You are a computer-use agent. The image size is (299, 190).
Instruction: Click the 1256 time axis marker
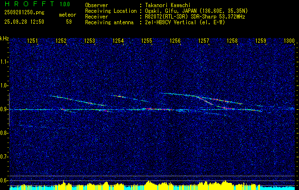coord(175,40)
